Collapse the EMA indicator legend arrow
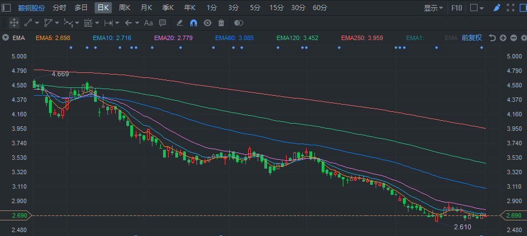 pos(6,38)
